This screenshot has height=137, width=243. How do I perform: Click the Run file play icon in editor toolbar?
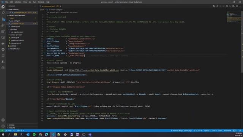(x=230, y=6)
